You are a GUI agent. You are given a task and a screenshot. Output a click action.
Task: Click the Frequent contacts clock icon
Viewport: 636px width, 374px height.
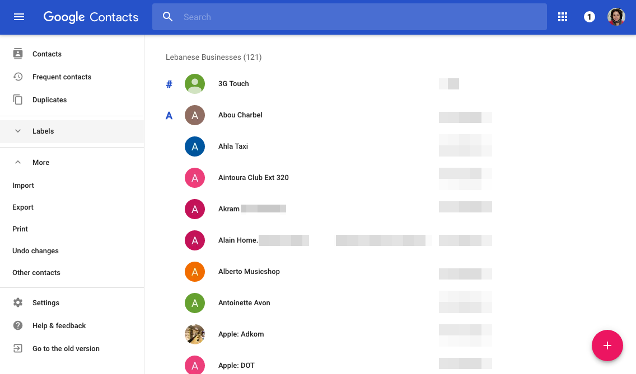pos(18,77)
